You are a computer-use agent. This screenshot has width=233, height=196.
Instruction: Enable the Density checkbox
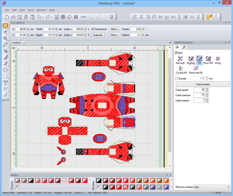click(177, 79)
